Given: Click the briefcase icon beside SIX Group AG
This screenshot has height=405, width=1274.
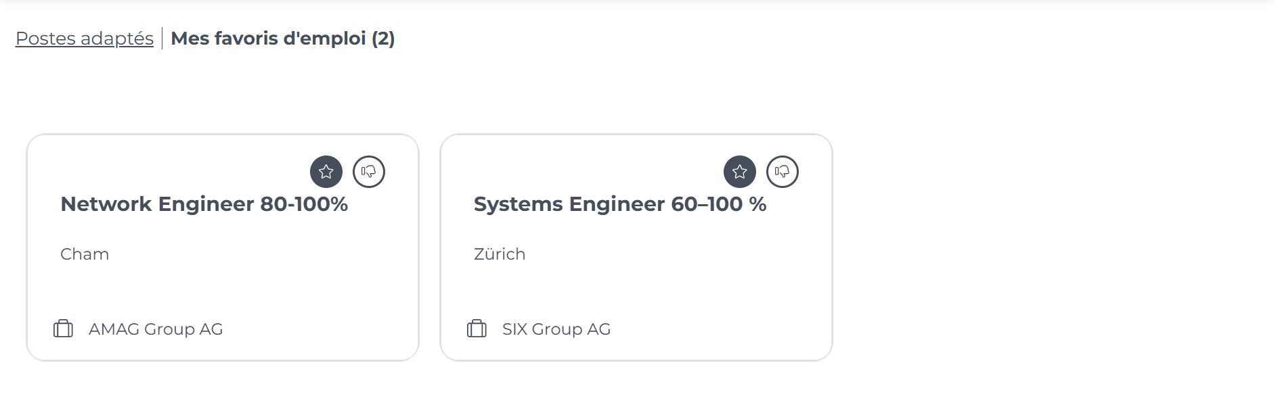Looking at the screenshot, I should pyautogui.click(x=477, y=329).
